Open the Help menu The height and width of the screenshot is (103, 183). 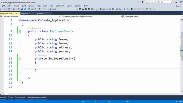pos(86,6)
